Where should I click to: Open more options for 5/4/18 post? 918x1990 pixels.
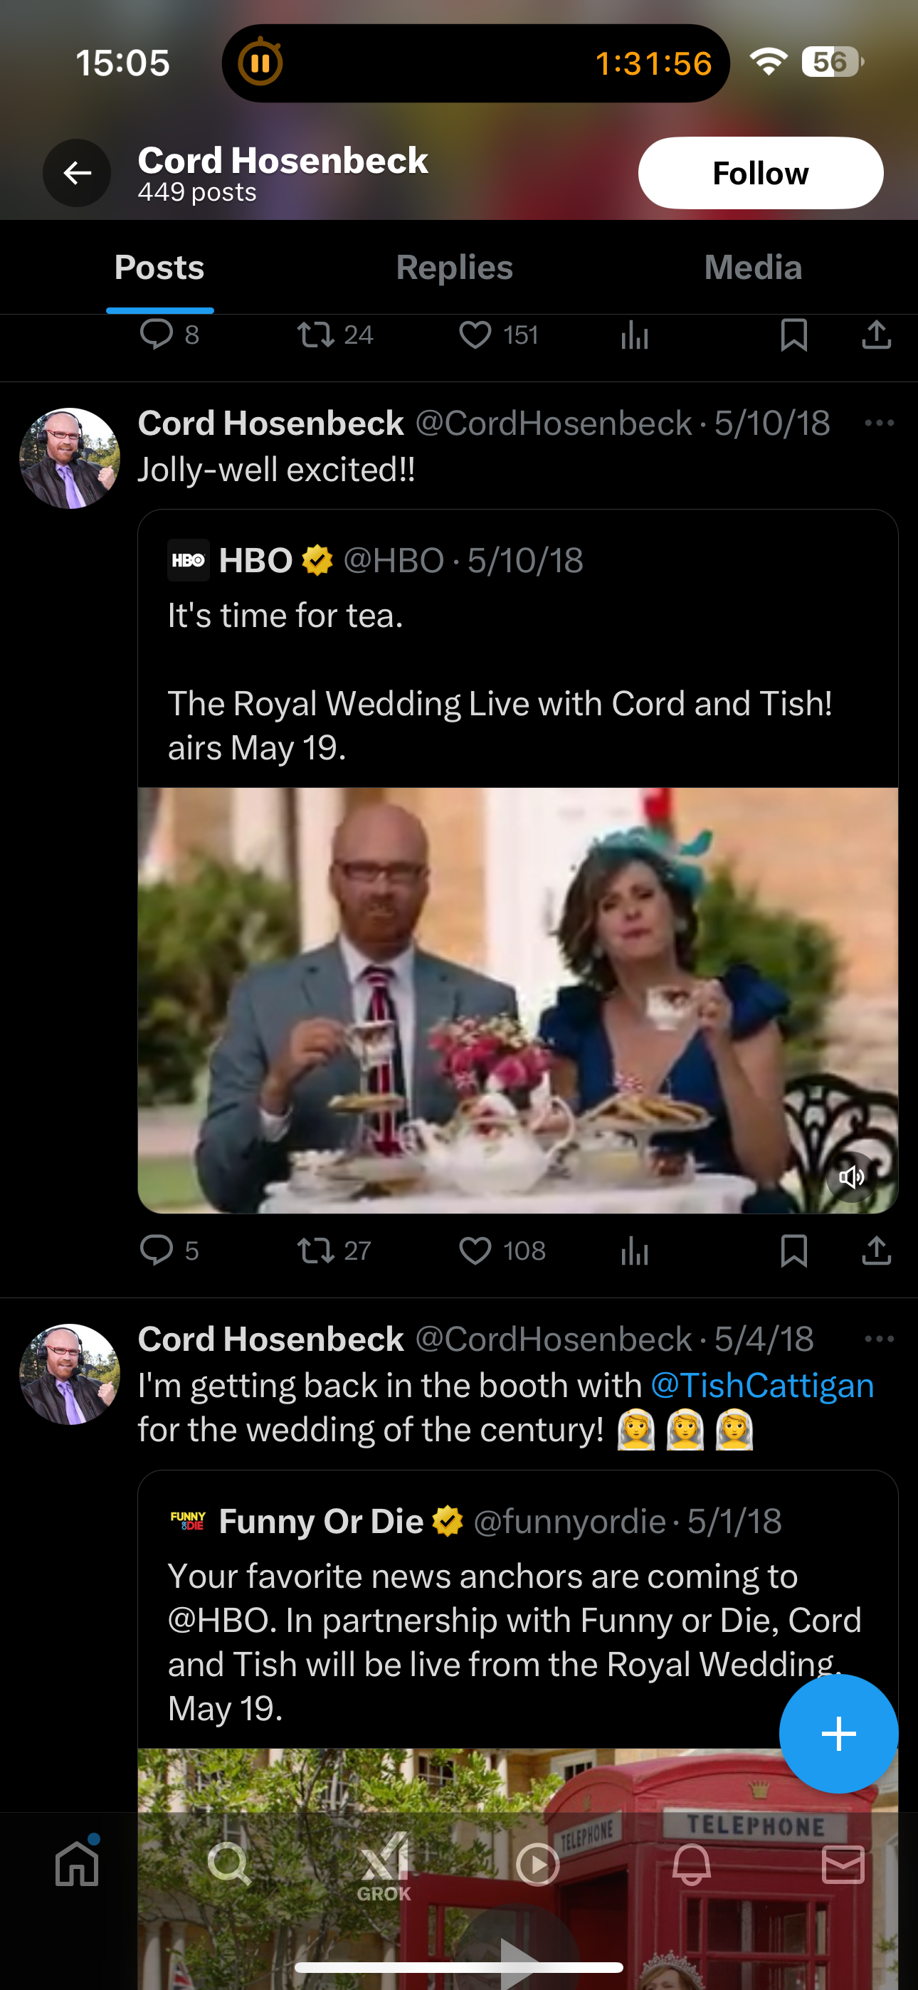[879, 1339]
